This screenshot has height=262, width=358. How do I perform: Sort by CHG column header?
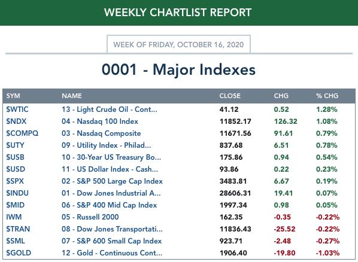point(281,96)
